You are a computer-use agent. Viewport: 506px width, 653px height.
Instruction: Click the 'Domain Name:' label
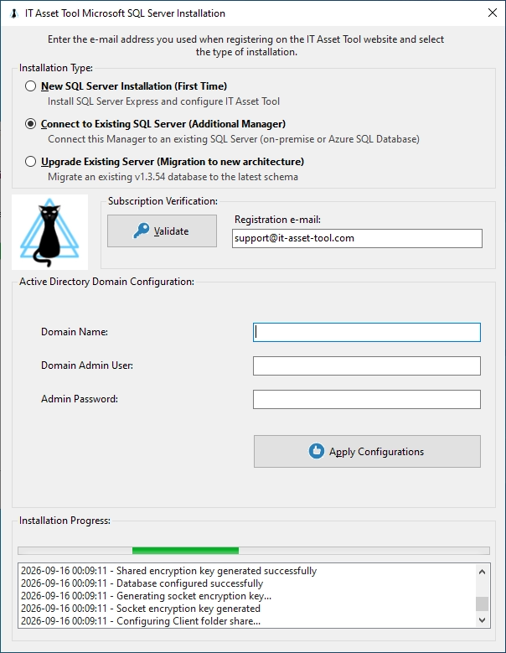(x=75, y=332)
